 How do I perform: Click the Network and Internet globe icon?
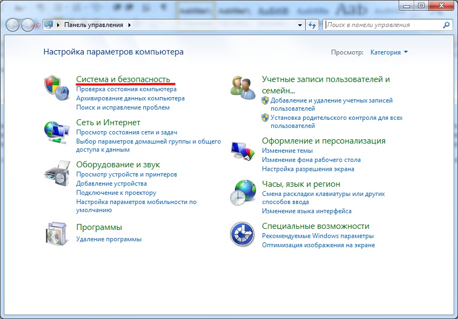tap(57, 132)
